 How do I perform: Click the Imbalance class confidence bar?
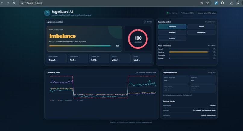189,52
